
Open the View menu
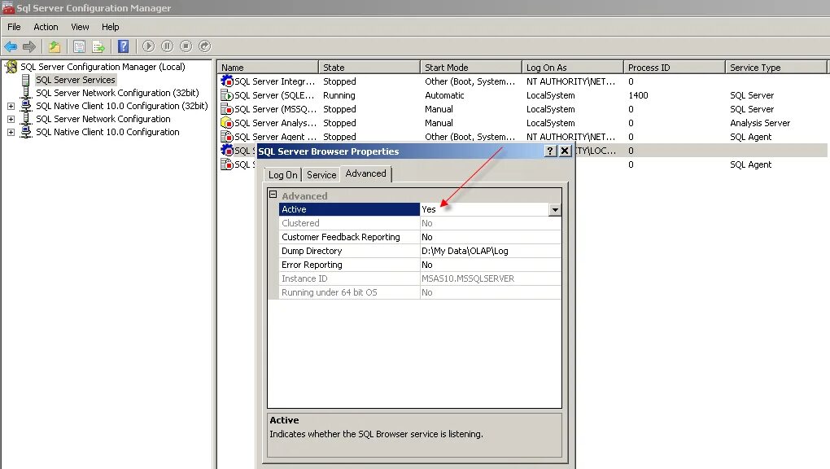[80, 27]
